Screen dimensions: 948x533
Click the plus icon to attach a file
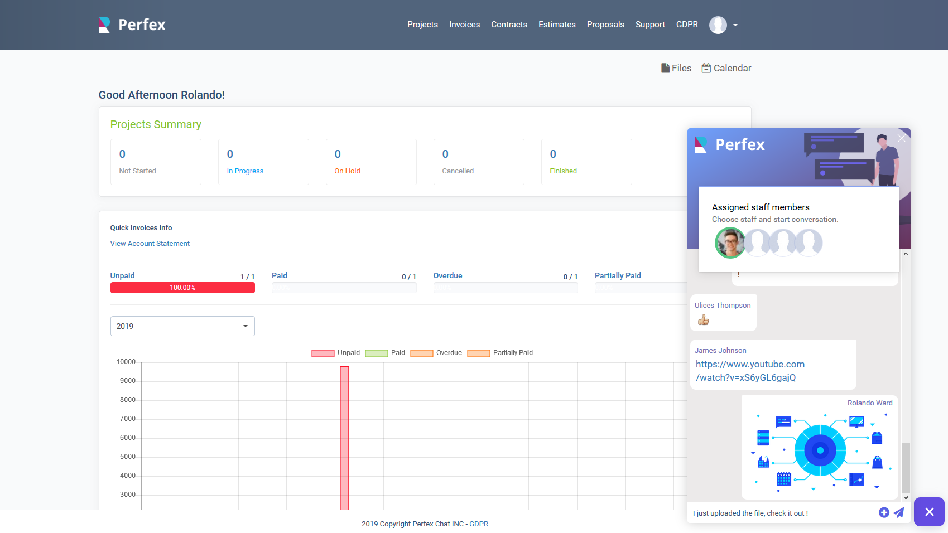[x=884, y=512]
